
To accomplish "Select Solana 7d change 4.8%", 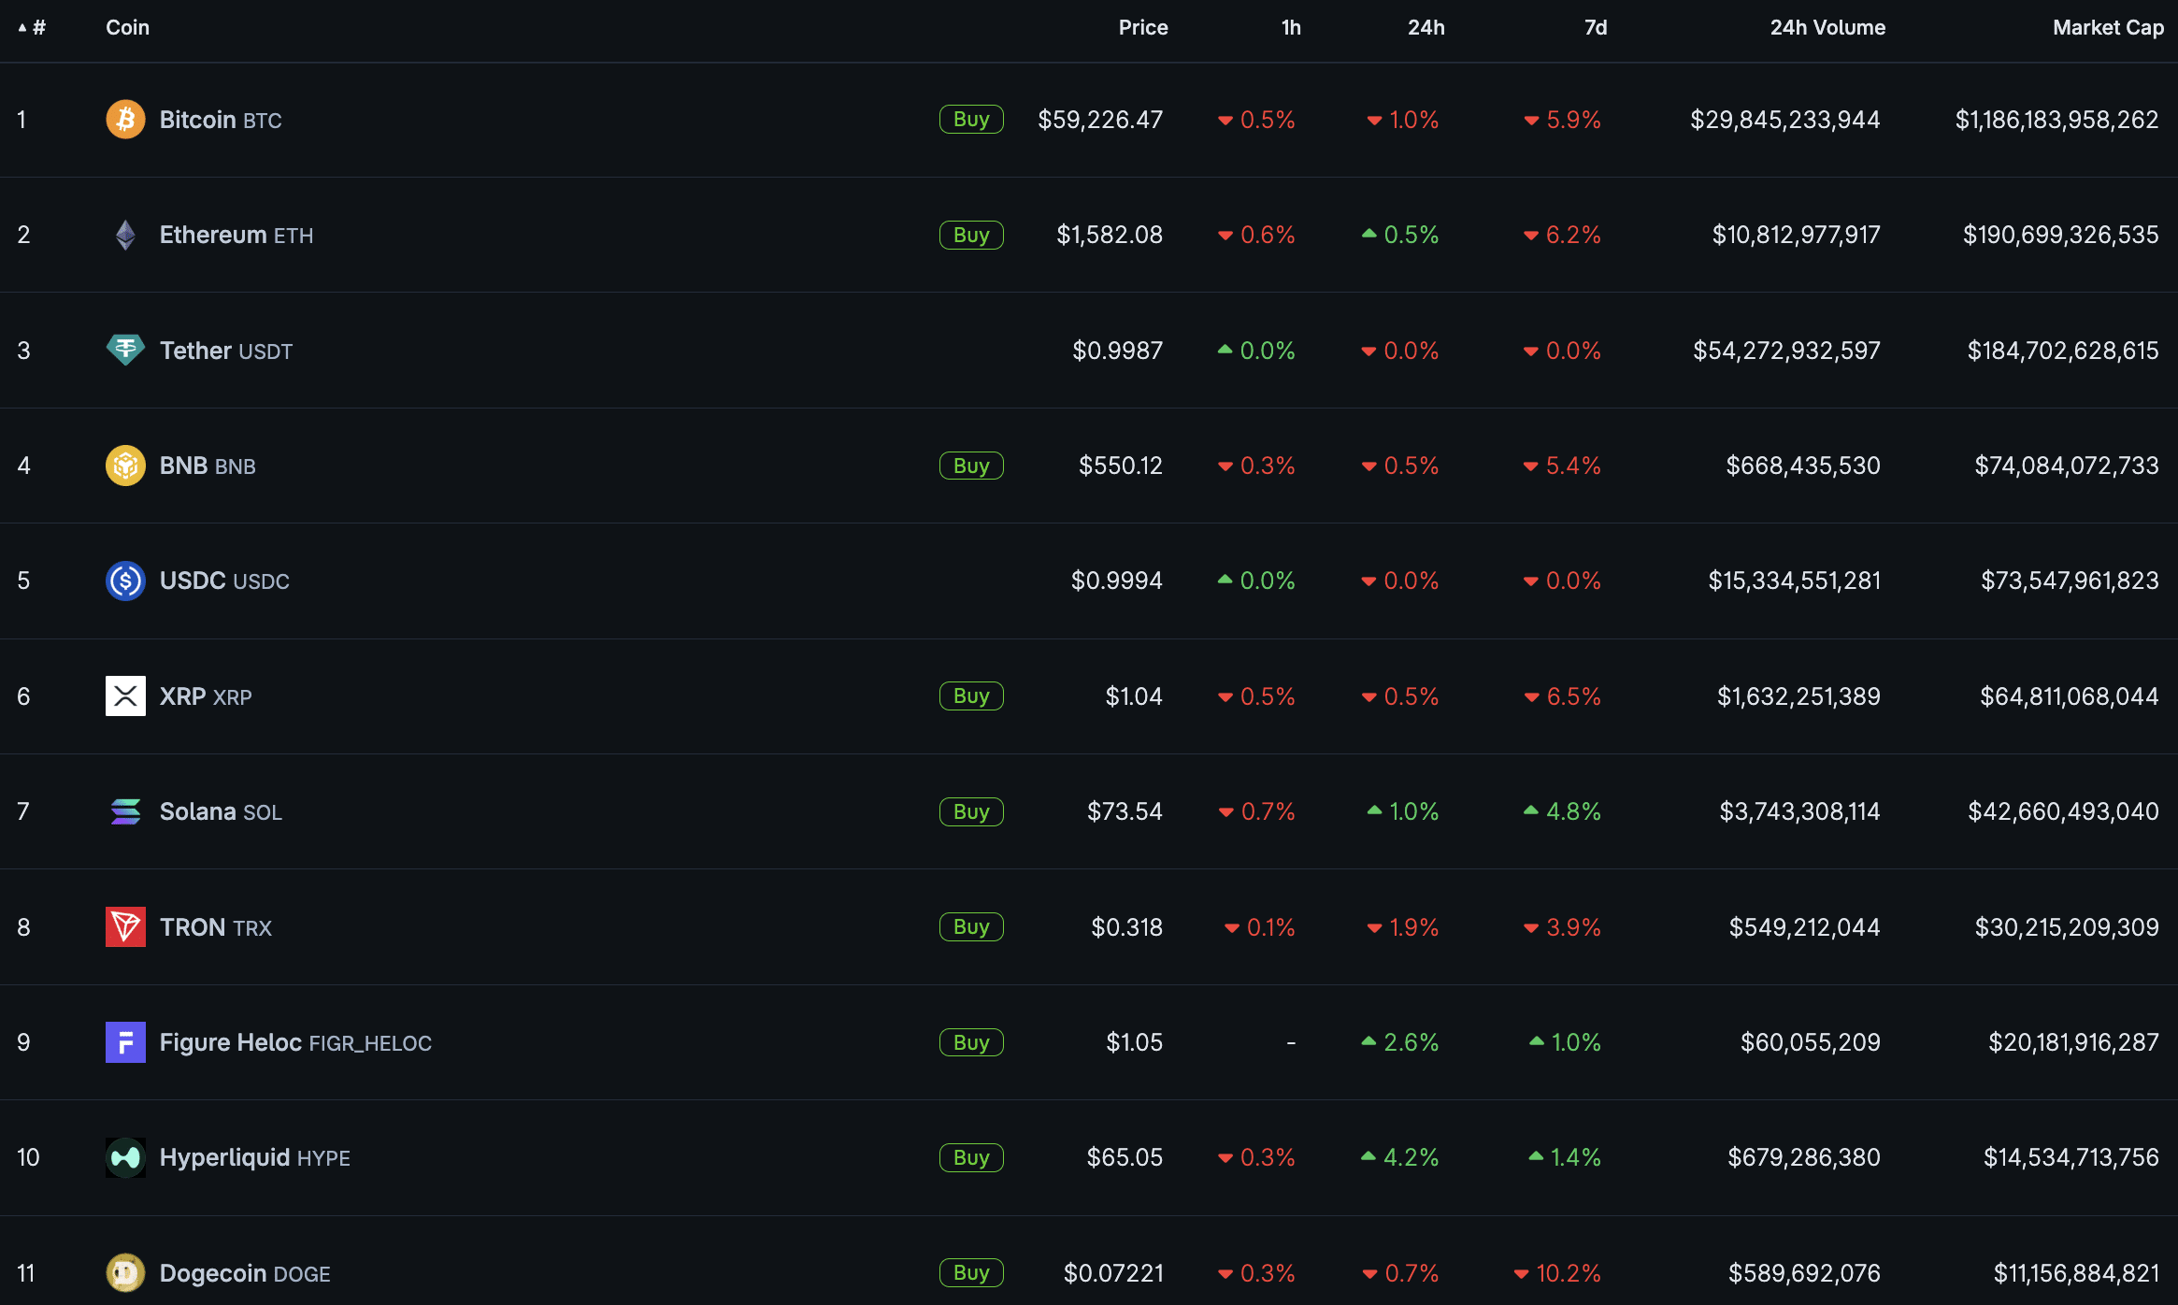I will pyautogui.click(x=1563, y=811).
